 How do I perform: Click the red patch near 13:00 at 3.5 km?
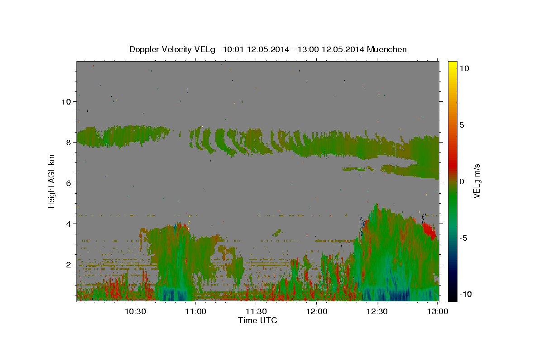(x=429, y=231)
